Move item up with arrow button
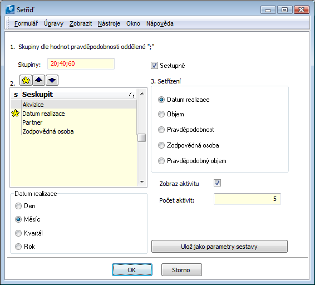Screen dimensions: 315x285 tap(38, 80)
